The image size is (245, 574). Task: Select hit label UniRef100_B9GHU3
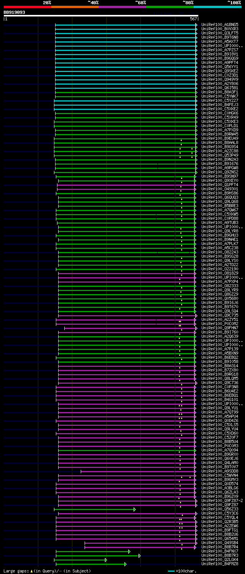tap(220, 235)
